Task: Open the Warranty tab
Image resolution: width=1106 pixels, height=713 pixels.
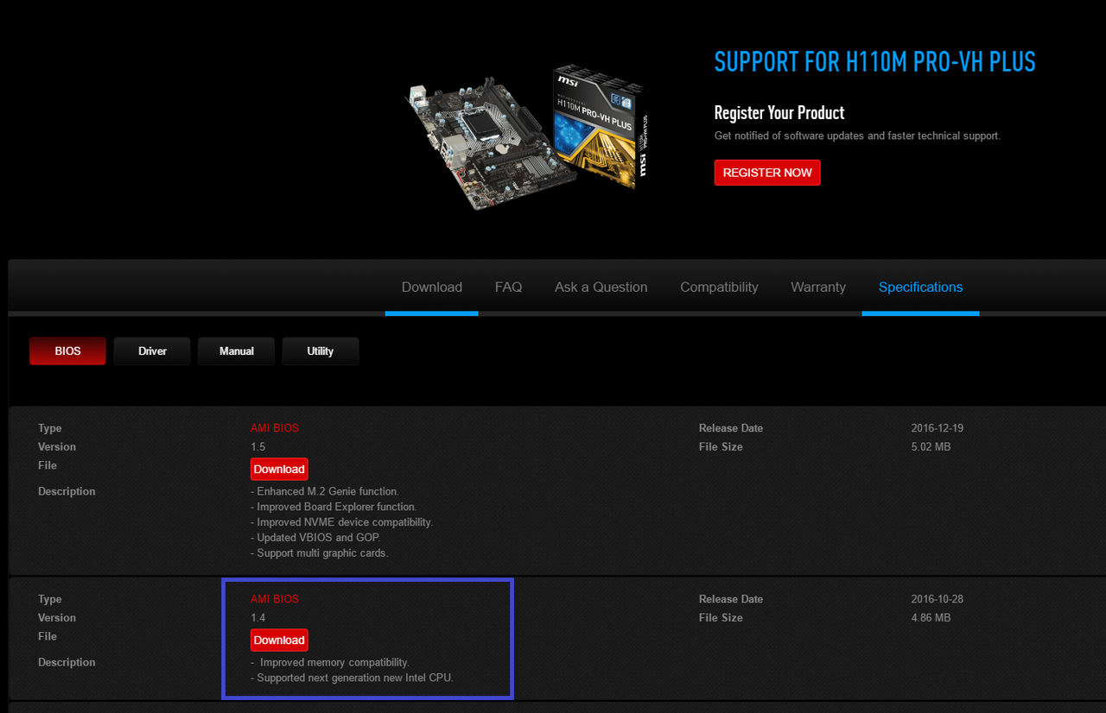Action: click(818, 287)
